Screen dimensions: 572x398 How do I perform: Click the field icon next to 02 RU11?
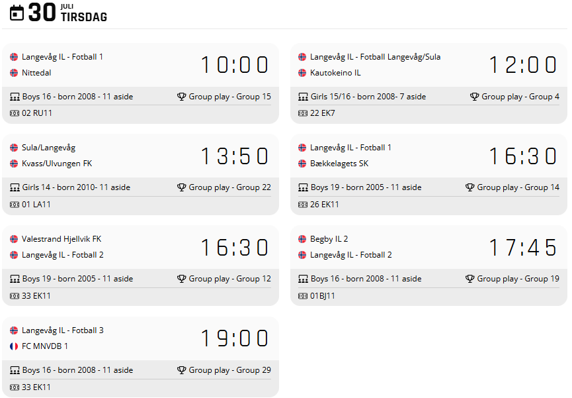(x=15, y=113)
